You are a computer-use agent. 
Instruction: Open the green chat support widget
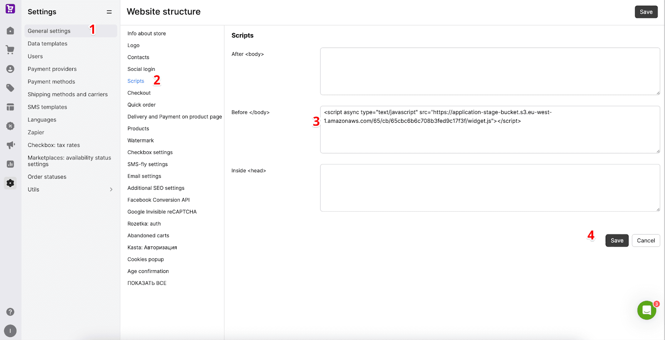pyautogui.click(x=646, y=310)
